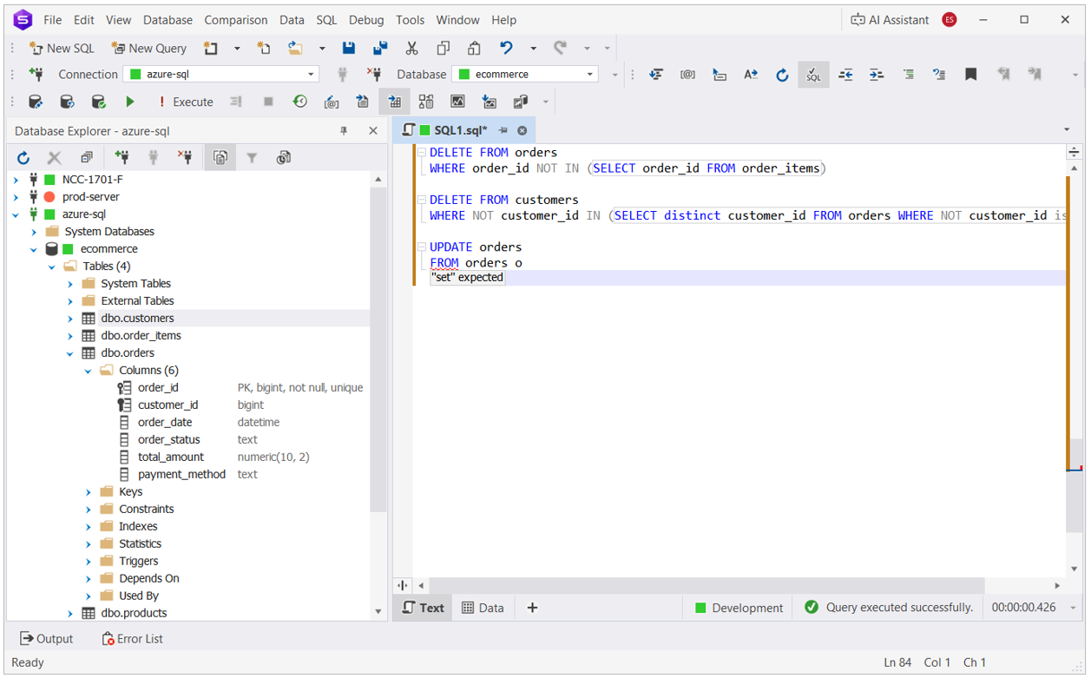Click the New SQL button

coord(62,49)
